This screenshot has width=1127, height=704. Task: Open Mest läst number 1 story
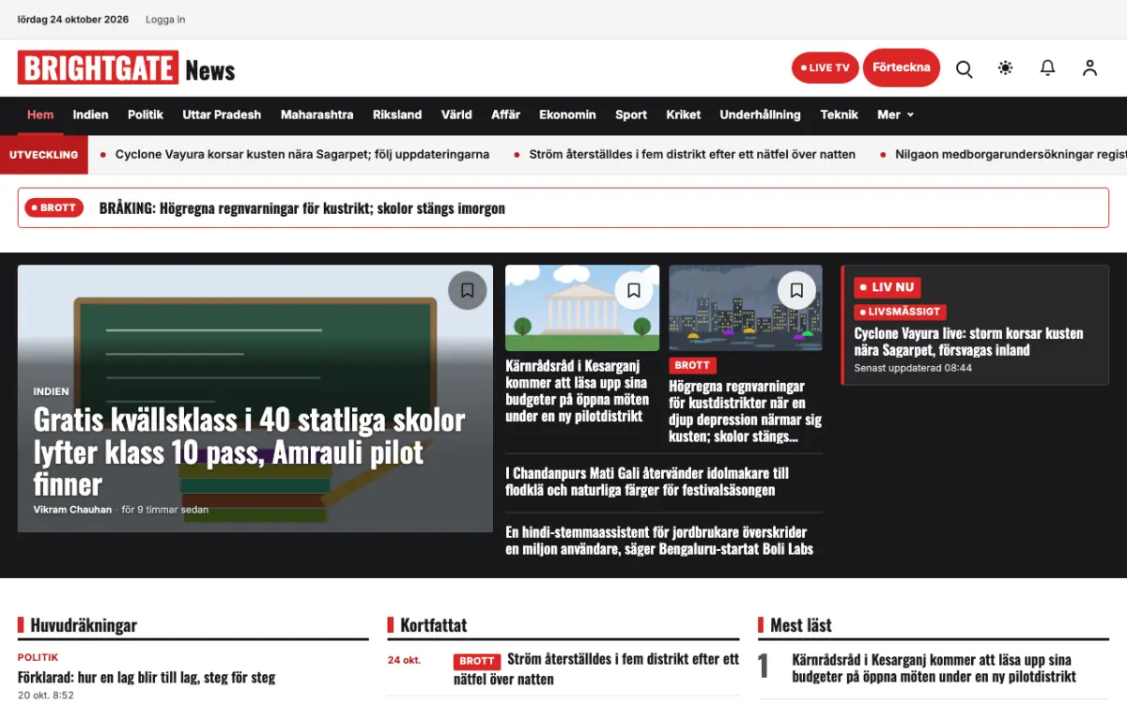click(932, 668)
